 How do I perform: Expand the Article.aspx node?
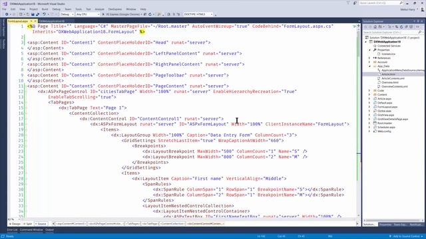tap(369, 99)
